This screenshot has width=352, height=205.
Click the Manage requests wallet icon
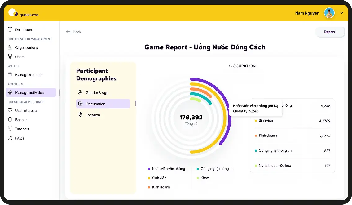10,75
